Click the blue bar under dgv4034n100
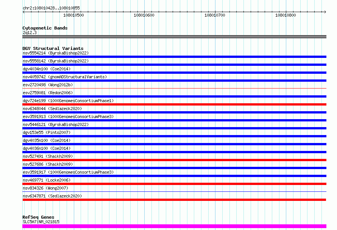The height and width of the screenshot is (230, 337). point(174,73)
